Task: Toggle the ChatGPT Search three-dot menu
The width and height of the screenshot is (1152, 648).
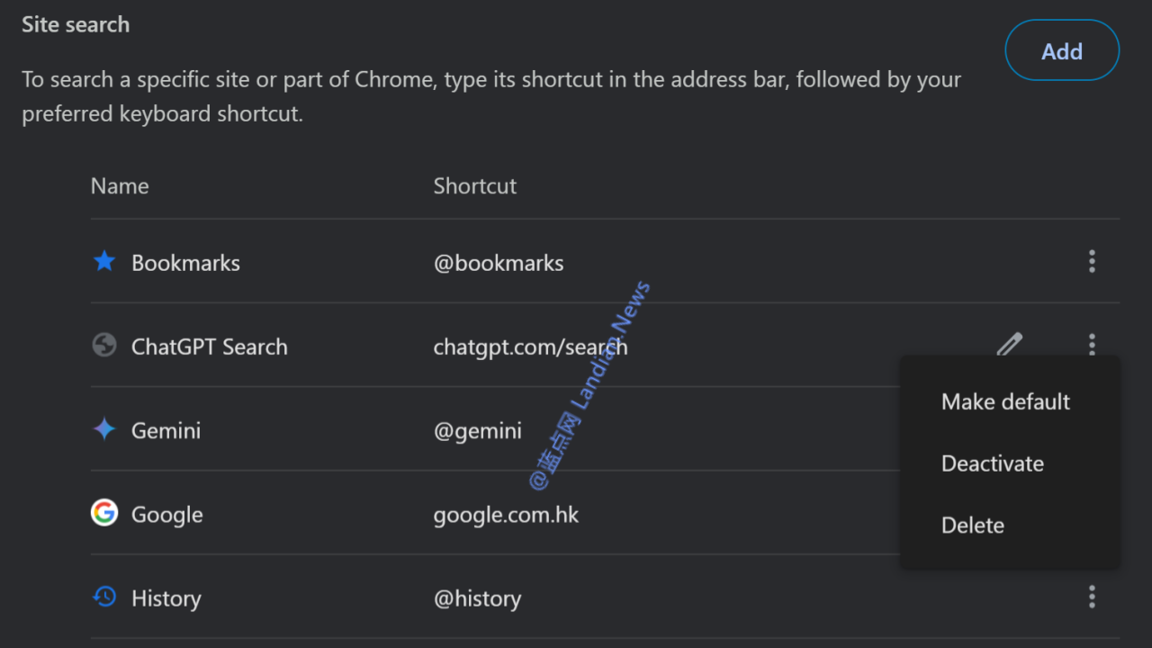Action: [x=1092, y=344]
